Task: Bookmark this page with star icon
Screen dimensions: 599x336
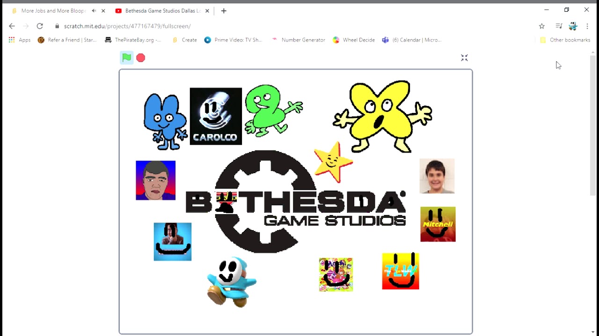Action: (542, 26)
